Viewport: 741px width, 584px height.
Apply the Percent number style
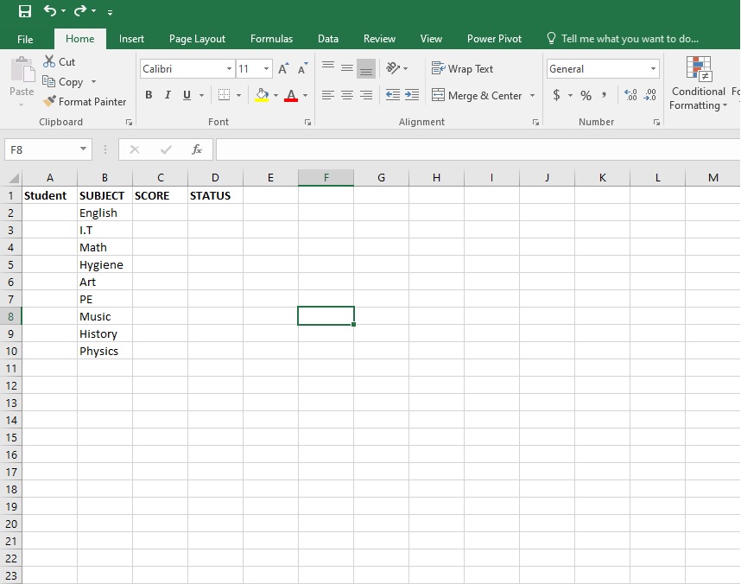click(x=585, y=96)
